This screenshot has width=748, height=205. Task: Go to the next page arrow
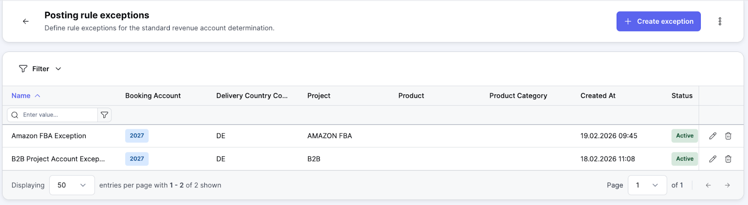click(x=727, y=185)
